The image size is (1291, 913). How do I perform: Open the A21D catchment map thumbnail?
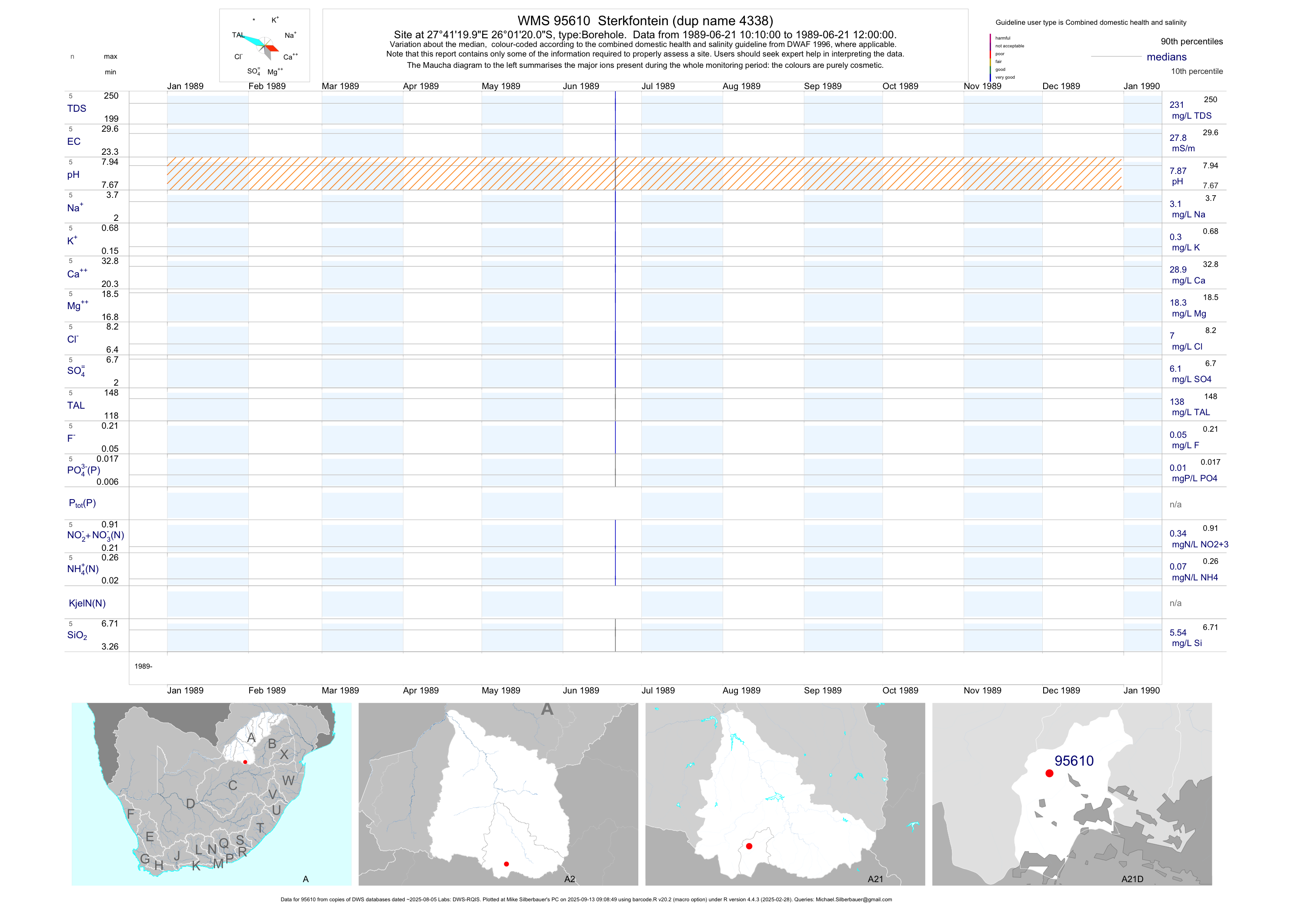pos(1072,794)
